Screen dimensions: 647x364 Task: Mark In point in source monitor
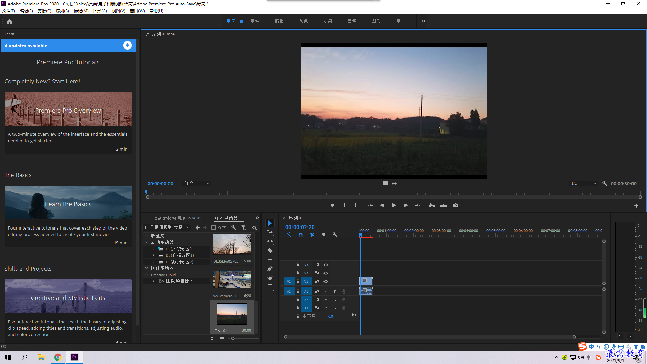pyautogui.click(x=344, y=205)
